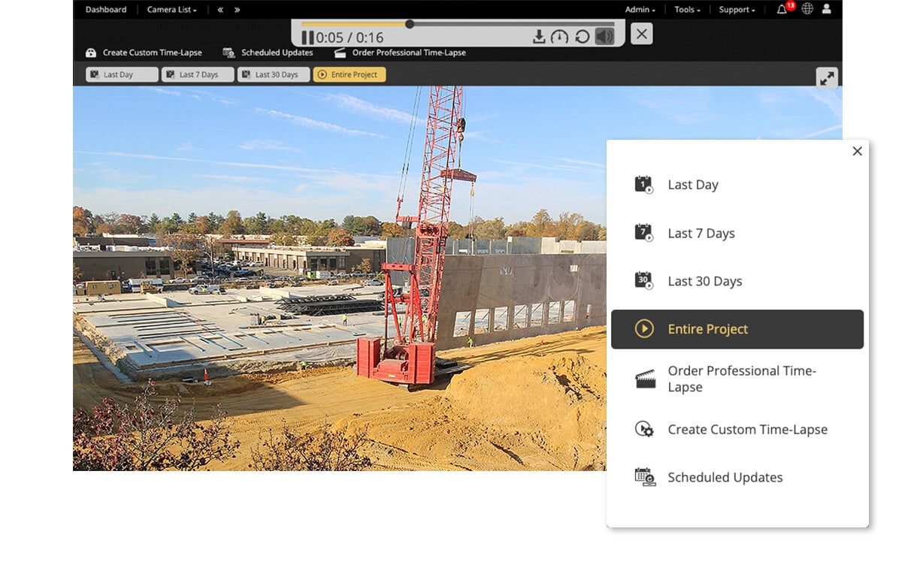914x586 pixels.
Task: Expand the Tools menu
Action: tap(686, 9)
